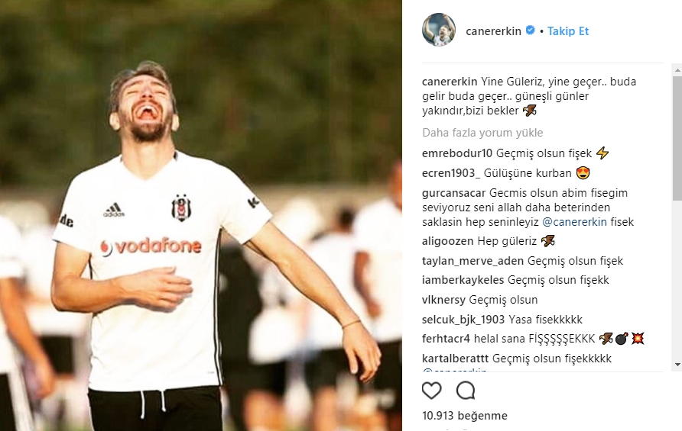Open the taylan_merve_aden profile link

[x=473, y=261]
